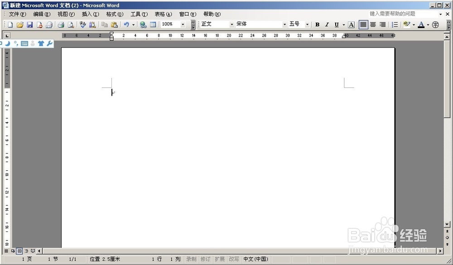453x265 pixels.
Task: Open the 100% zoom dropdown
Action: point(183,24)
